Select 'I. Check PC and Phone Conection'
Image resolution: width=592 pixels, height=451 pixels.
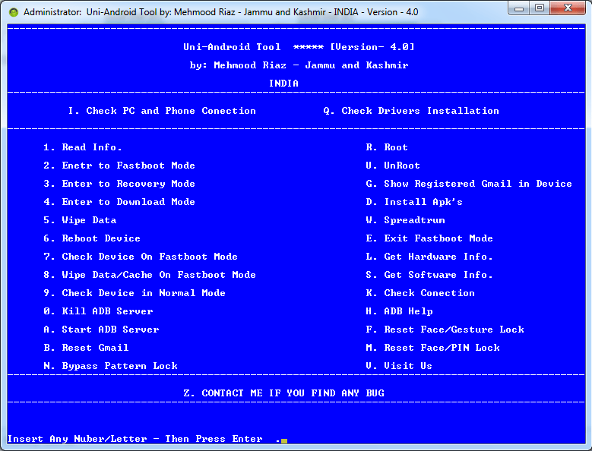click(162, 111)
